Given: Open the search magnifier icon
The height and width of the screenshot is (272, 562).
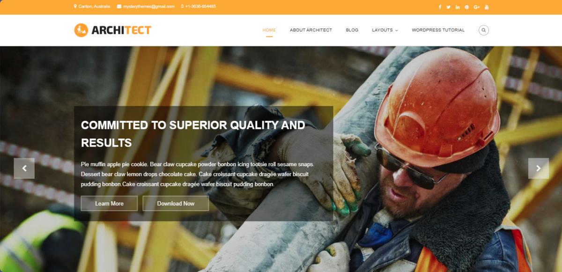Looking at the screenshot, I should click(x=484, y=30).
